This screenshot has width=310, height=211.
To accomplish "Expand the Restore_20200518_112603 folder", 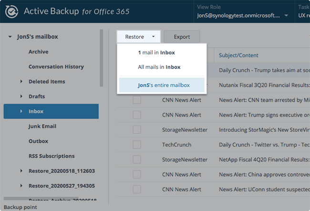I will pyautogui.click(x=21, y=171).
